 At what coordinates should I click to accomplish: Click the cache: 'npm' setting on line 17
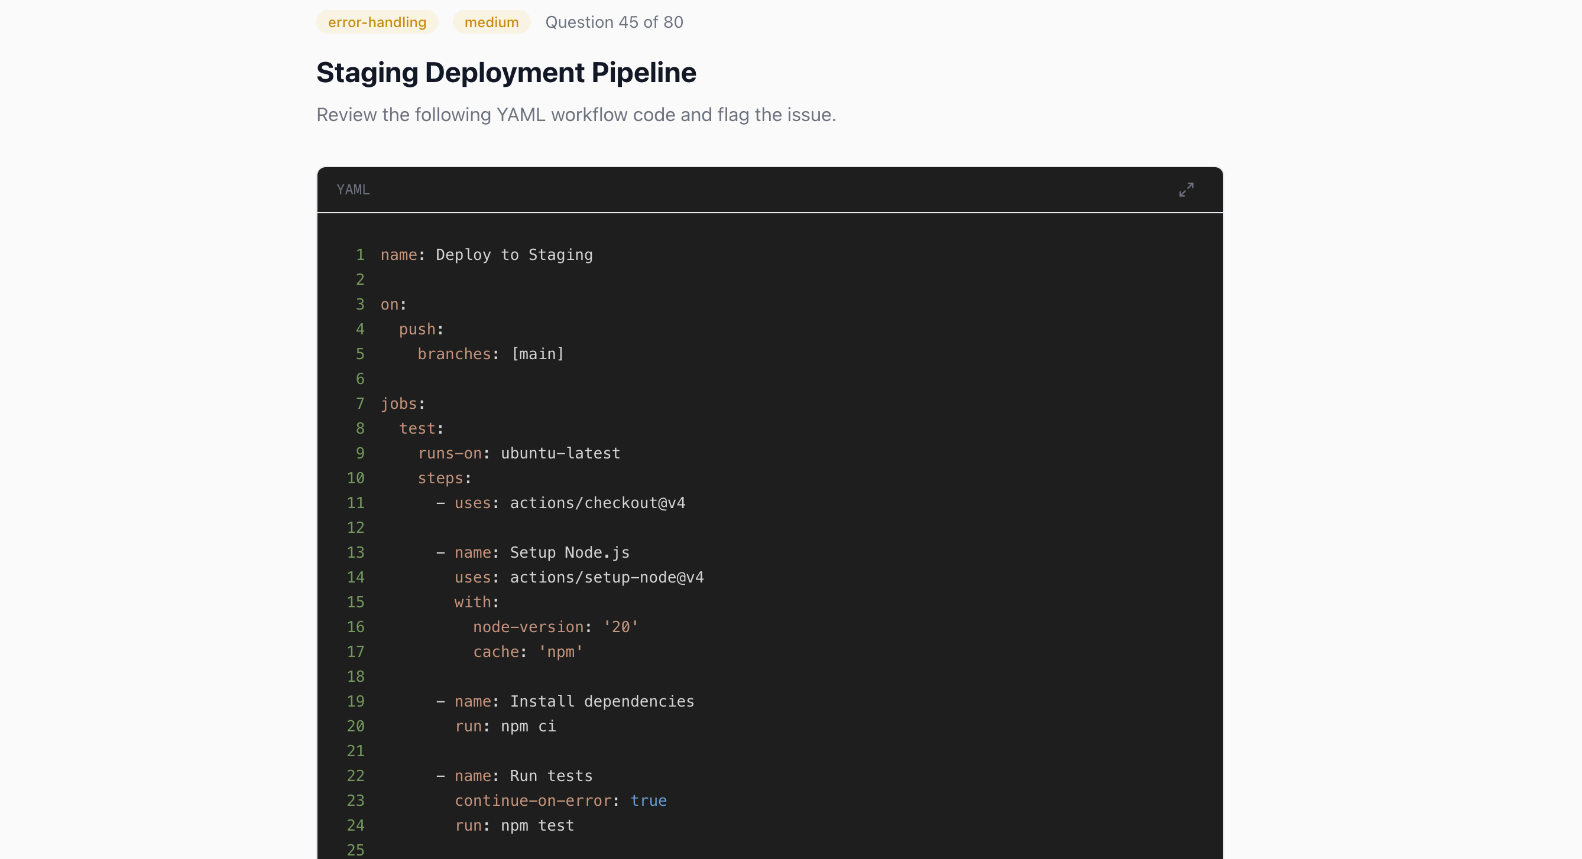(527, 652)
